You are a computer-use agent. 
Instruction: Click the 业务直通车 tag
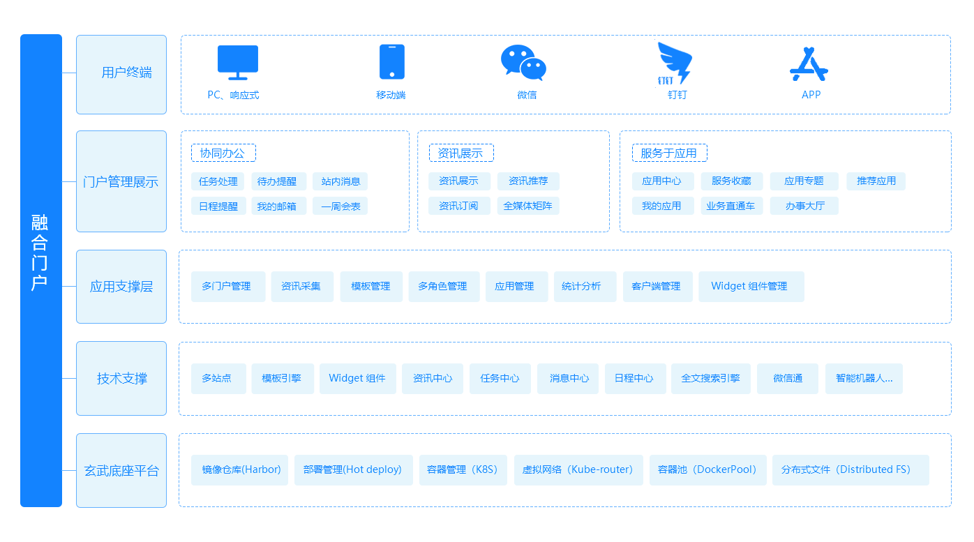pos(732,206)
